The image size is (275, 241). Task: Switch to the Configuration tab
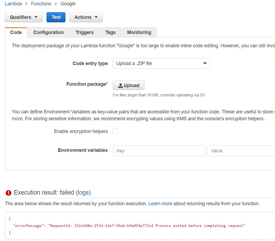click(x=48, y=32)
